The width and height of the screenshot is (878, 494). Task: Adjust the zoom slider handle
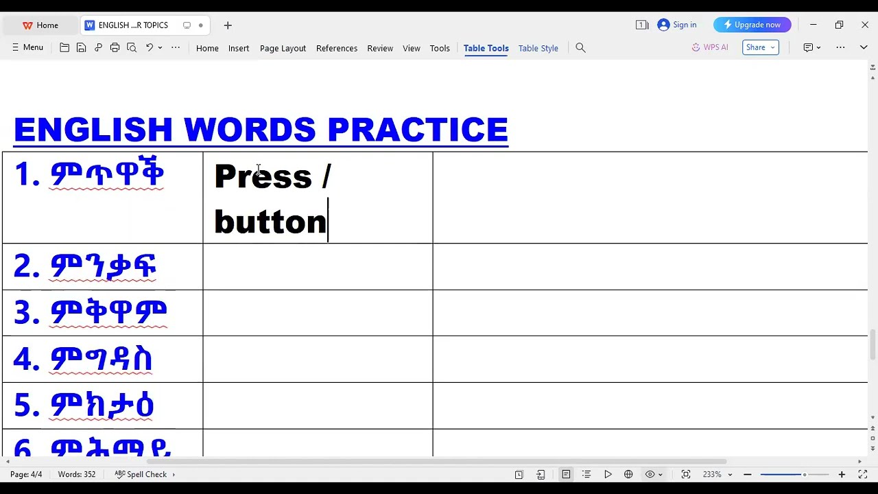pyautogui.click(x=805, y=474)
